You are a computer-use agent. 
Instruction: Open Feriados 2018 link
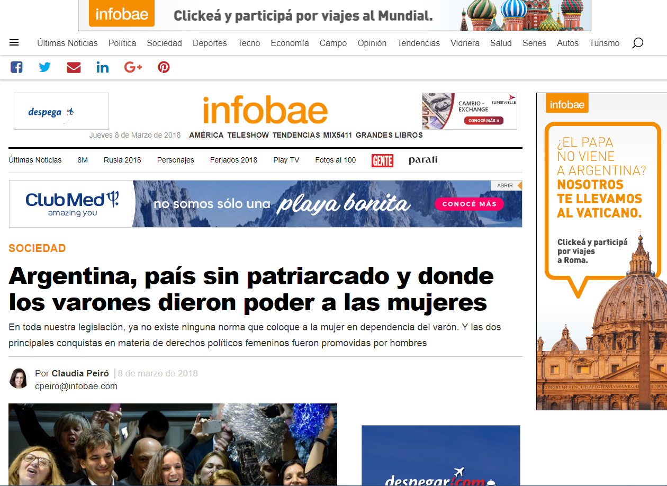click(x=233, y=160)
